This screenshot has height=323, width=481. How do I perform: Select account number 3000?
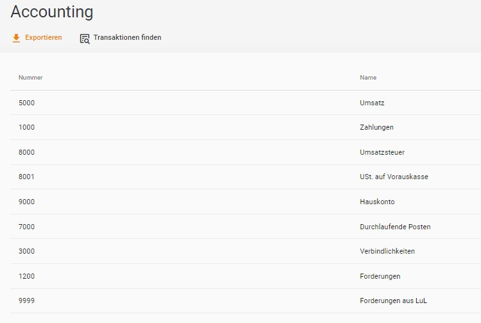[x=27, y=251]
